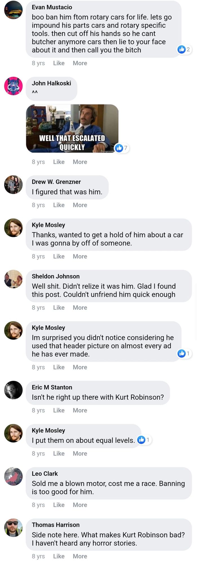
Task: View the 7 likes on the escalated quickly meme
Action: tap(121, 148)
